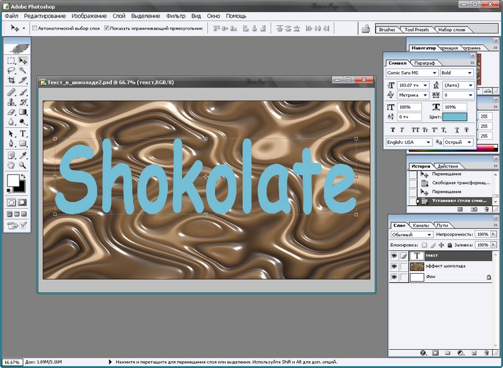Enable 'Автоматический выбор слоя' checkbox
Image resolution: width=503 pixels, height=368 pixels.
(x=35, y=28)
